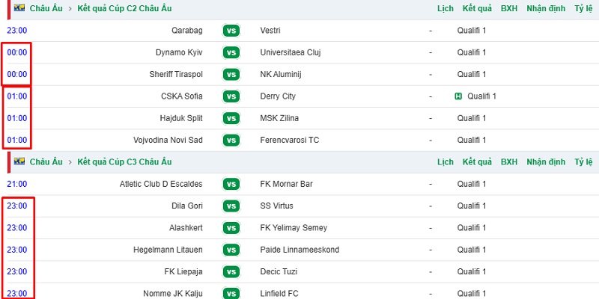This screenshot has height=299, width=599.
Task: Click the 23:00 time for Qarabag match
Action: point(16,31)
